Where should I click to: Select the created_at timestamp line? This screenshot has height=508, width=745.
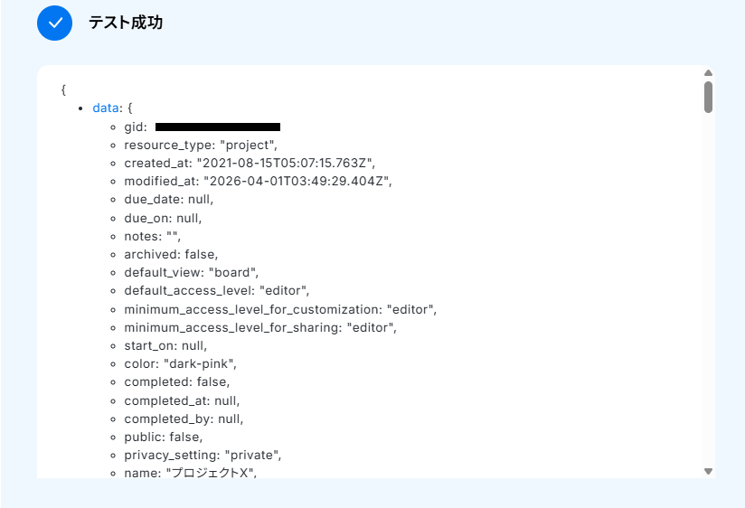pos(249,163)
